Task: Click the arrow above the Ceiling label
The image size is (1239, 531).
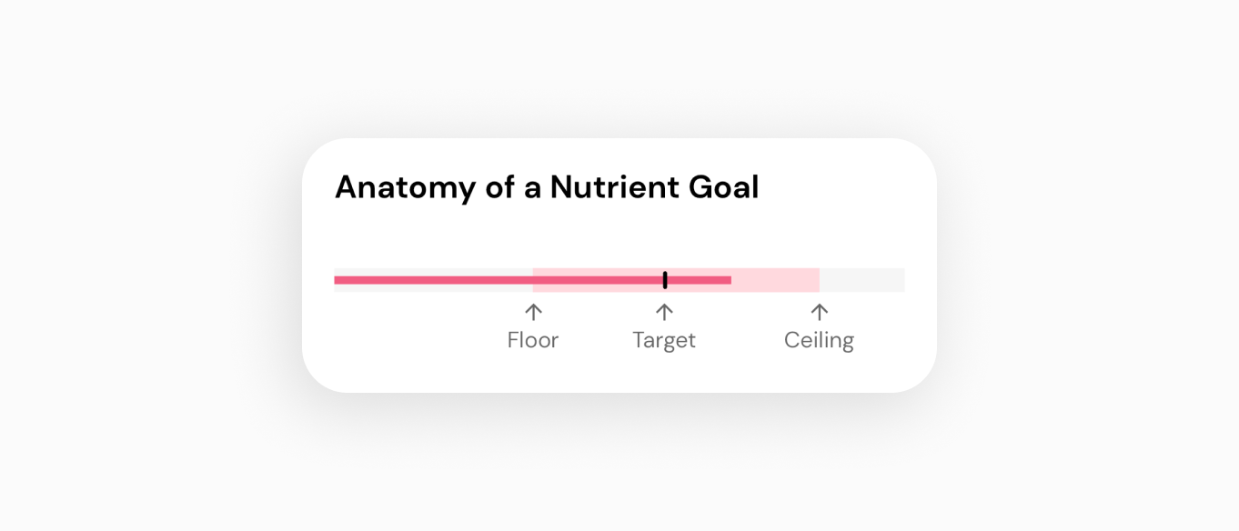Action: click(820, 312)
